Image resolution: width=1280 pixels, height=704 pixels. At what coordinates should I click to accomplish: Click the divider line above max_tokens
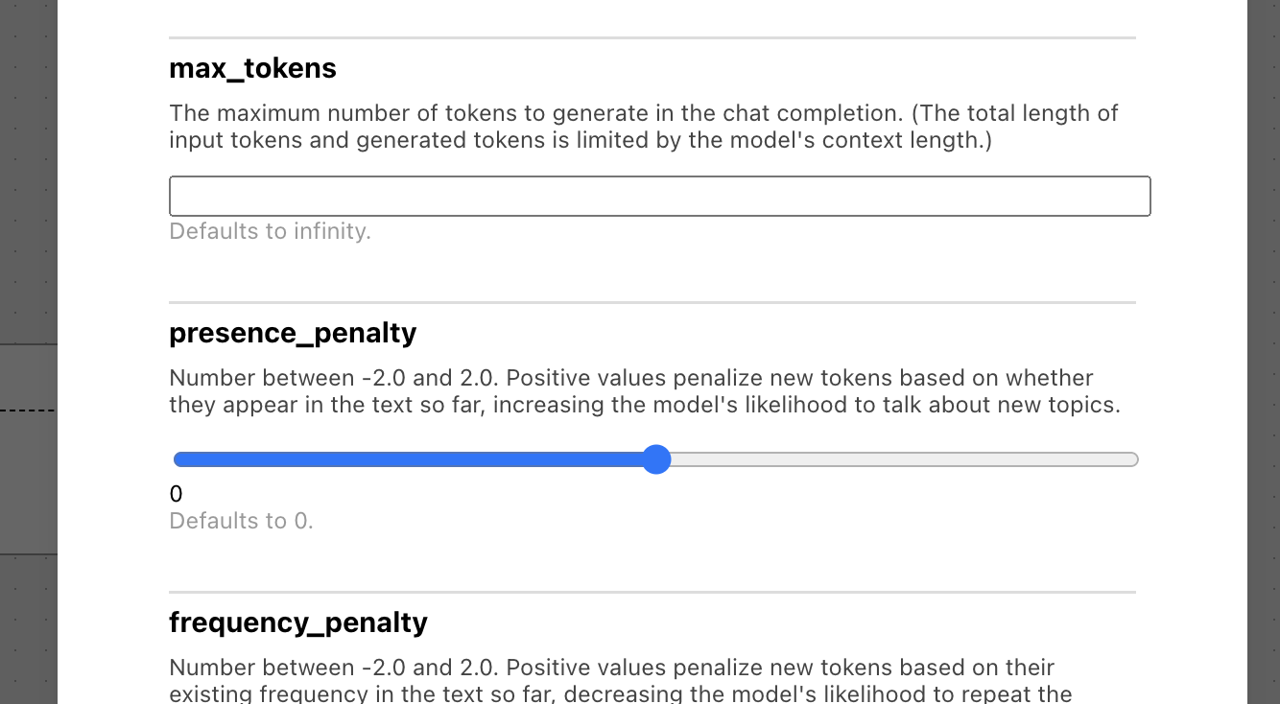[x=652, y=38]
